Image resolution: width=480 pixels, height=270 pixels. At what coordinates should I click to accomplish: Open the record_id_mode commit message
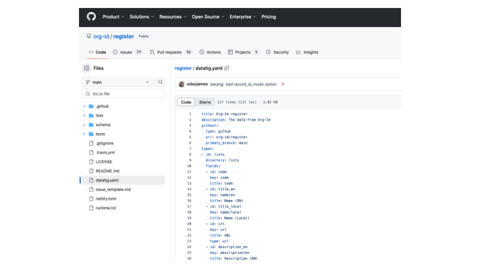point(243,84)
